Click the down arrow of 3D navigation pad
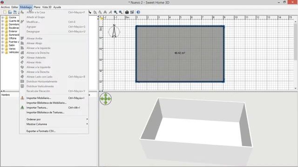Image resolution: width=298 pixels, height=167 pixels. tap(106, 103)
